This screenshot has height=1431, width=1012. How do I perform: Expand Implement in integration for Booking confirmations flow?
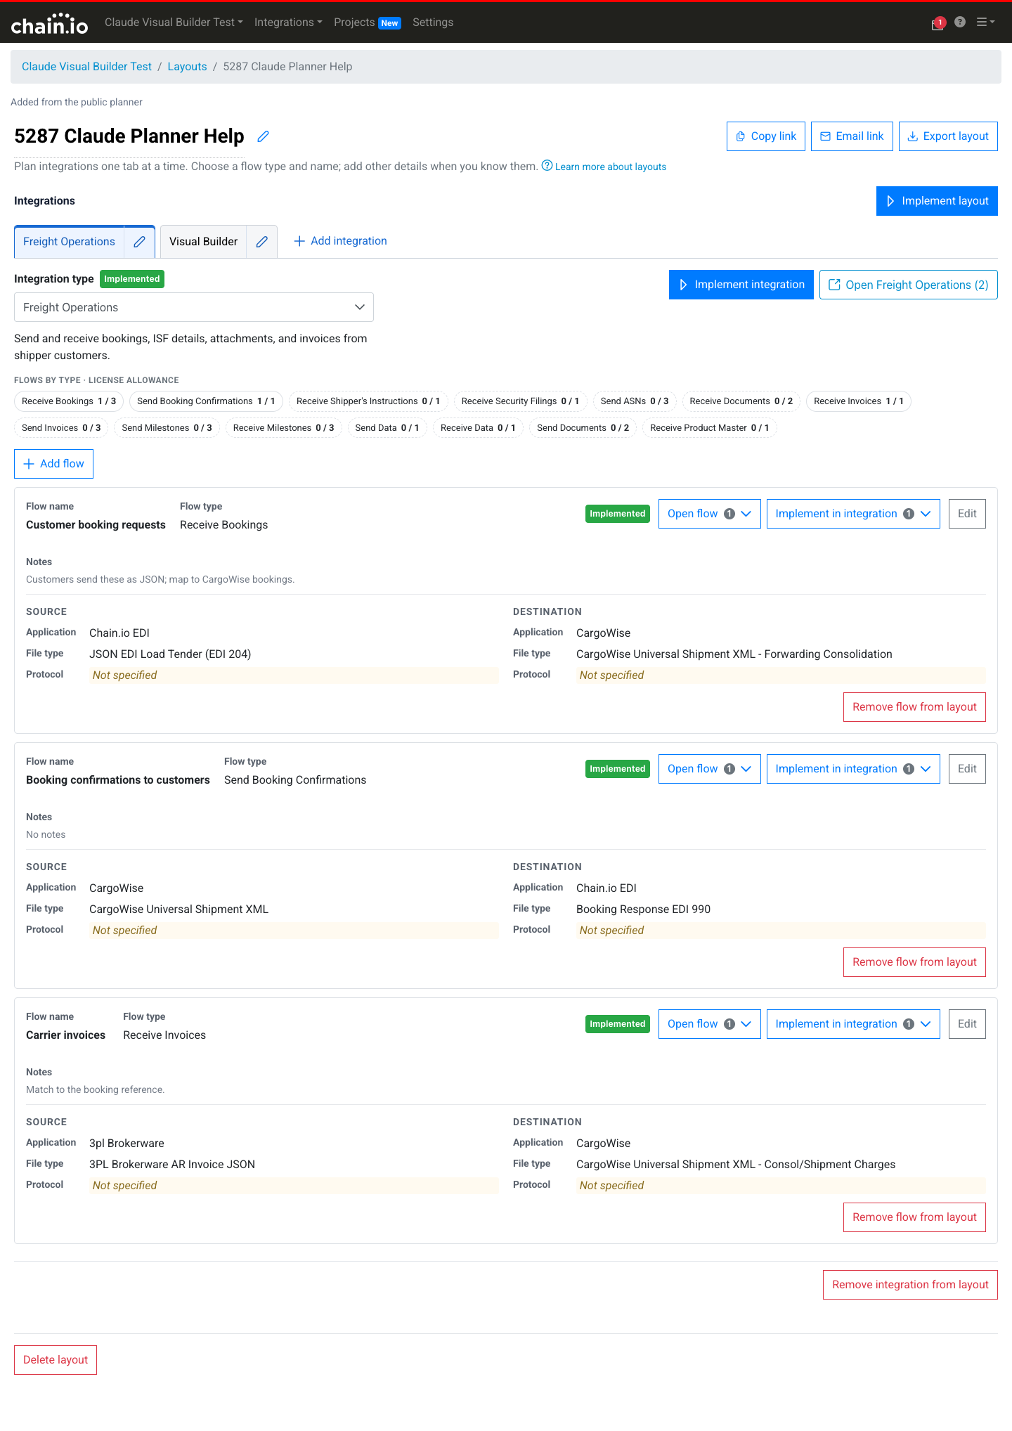(x=853, y=769)
